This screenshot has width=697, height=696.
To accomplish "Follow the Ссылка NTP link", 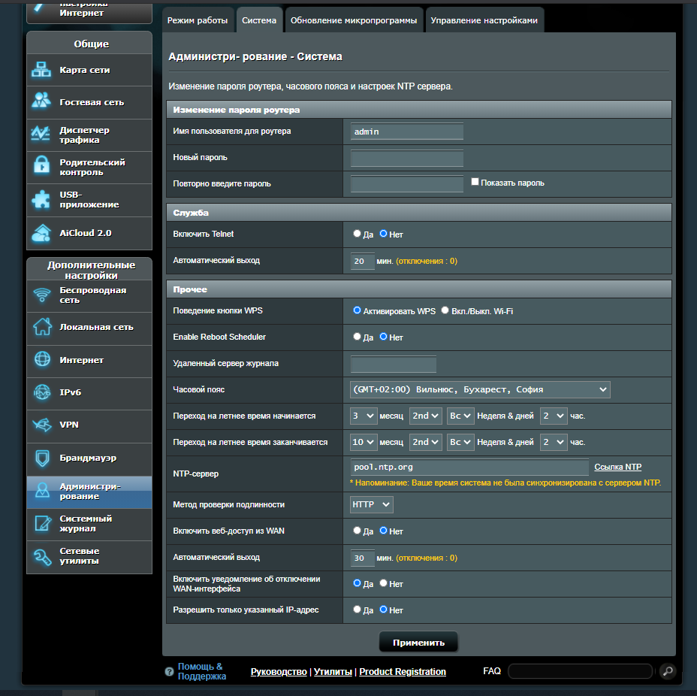I will coord(617,467).
